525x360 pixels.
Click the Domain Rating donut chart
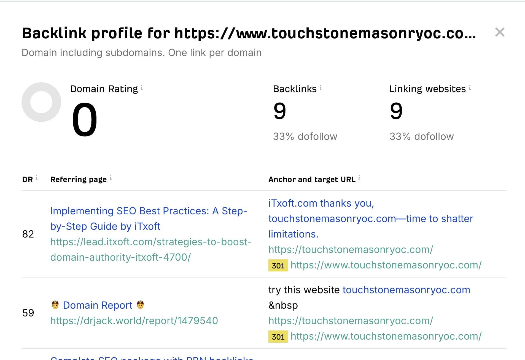click(x=41, y=102)
